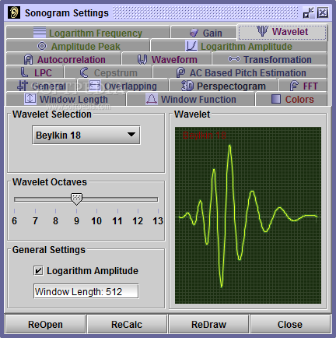Close the Sonogram Settings window
The width and height of the screenshot is (336, 338).
(x=323, y=12)
